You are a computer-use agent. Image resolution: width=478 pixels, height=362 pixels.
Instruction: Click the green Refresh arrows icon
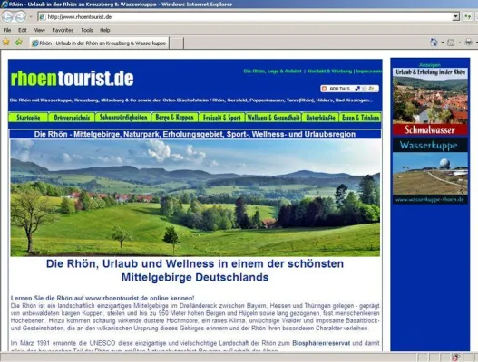(467, 16)
